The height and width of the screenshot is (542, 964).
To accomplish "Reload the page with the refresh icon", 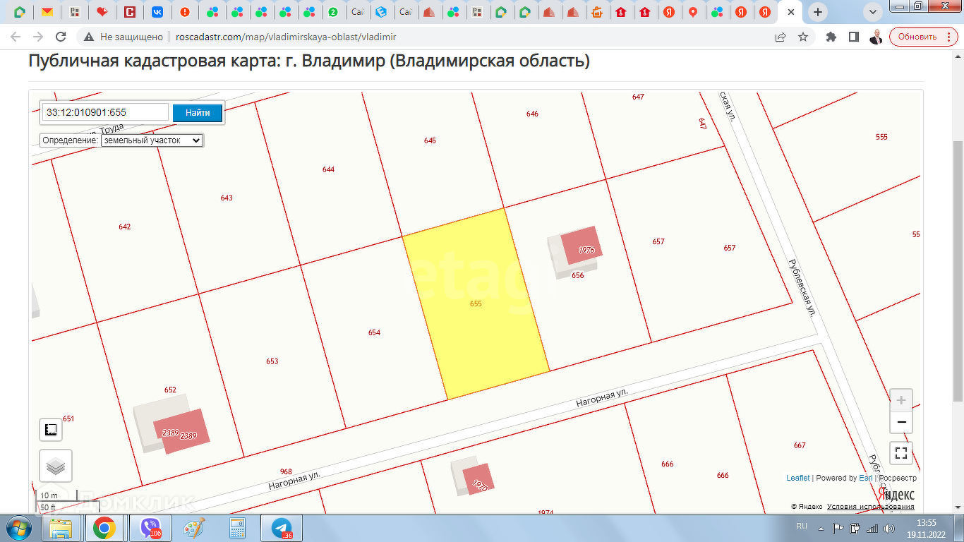I will point(61,37).
